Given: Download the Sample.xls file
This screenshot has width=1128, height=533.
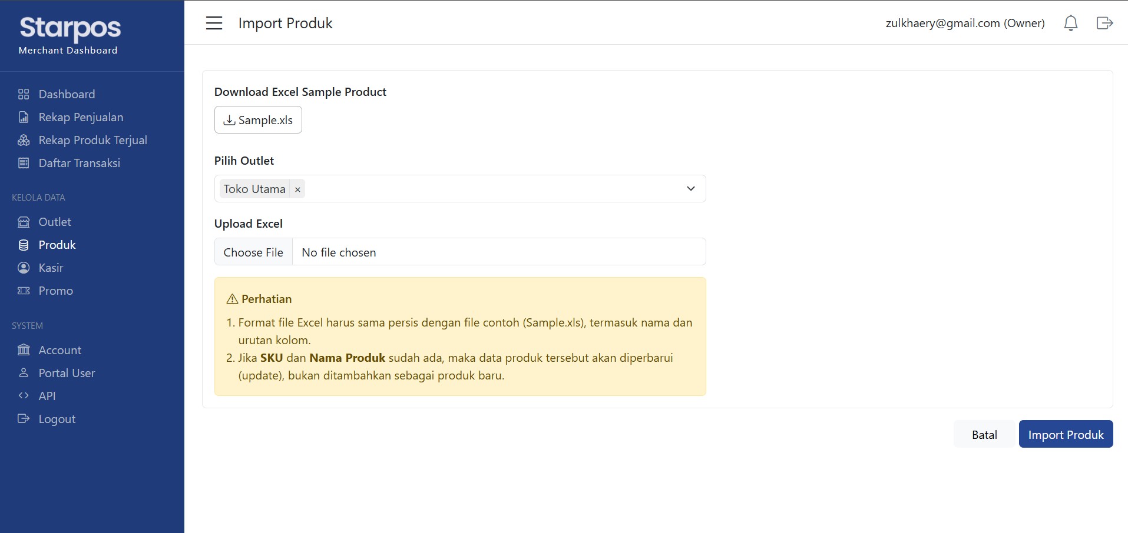Looking at the screenshot, I should 258,119.
